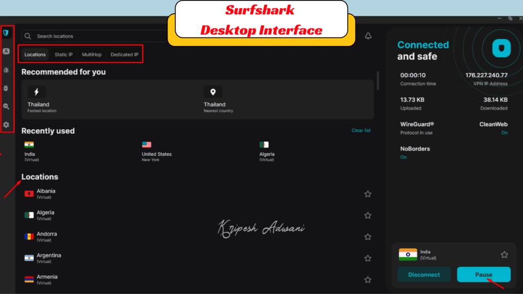The width and height of the screenshot is (523, 294).
Task: Click Clear list for recently used servers
Action: coord(361,130)
